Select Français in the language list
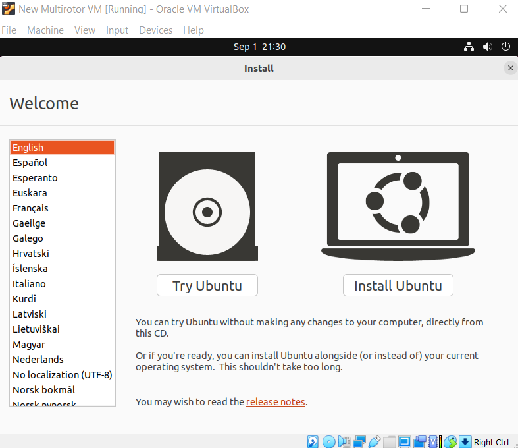This screenshot has height=448, width=518. (x=63, y=208)
